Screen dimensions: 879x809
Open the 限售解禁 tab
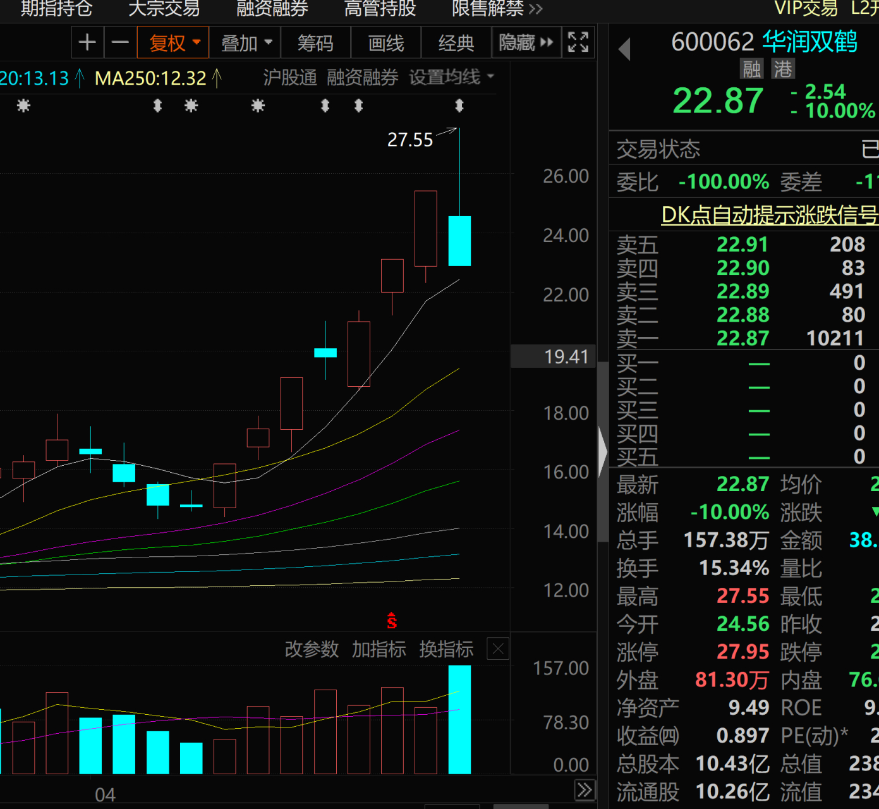click(x=487, y=8)
